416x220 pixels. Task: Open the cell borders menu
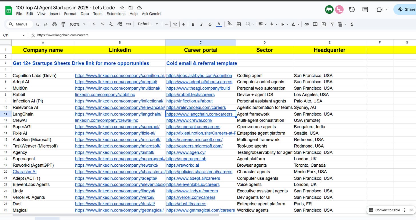pyautogui.click(x=239, y=24)
